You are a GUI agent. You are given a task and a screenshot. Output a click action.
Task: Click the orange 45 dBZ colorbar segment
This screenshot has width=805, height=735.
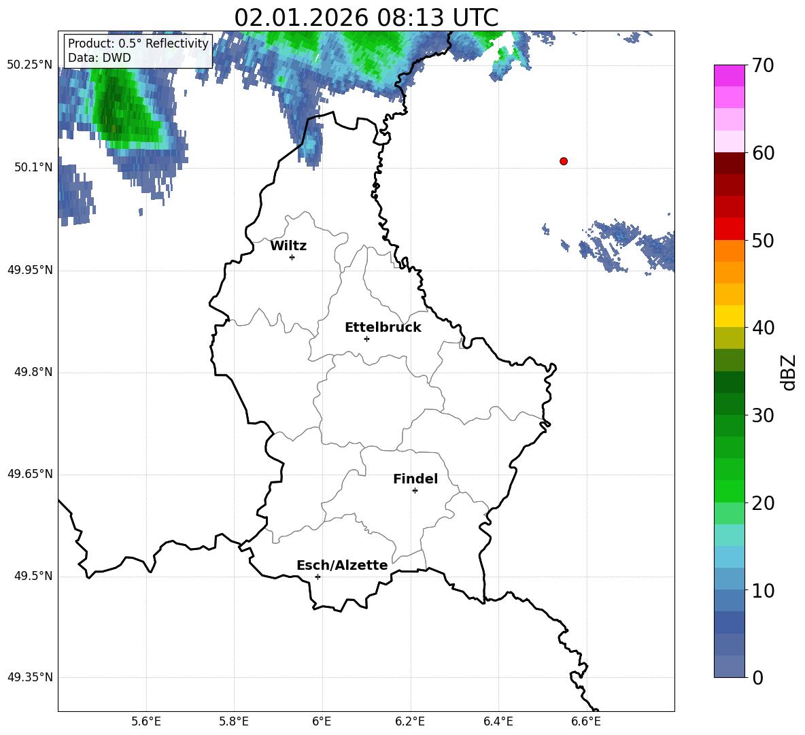(x=729, y=273)
